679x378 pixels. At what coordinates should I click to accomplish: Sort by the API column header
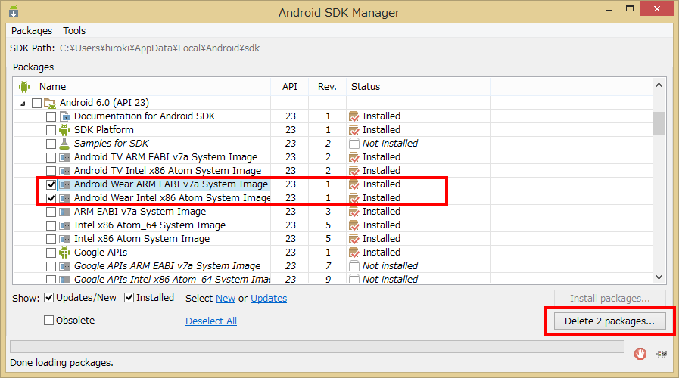(290, 87)
